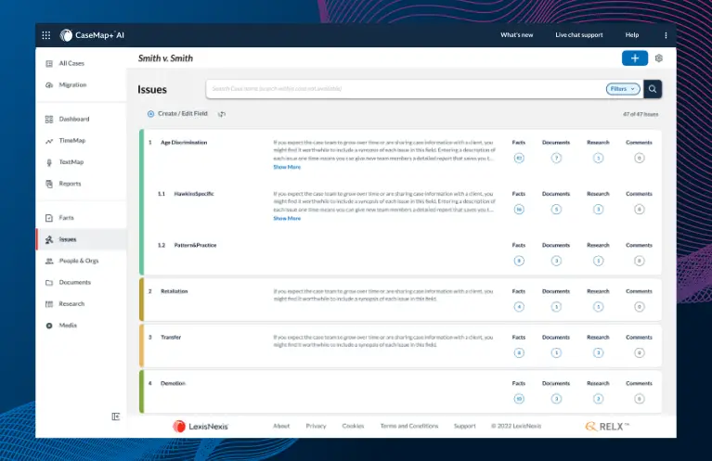Expand HawkinsSpecific description with Show More

[x=287, y=218]
